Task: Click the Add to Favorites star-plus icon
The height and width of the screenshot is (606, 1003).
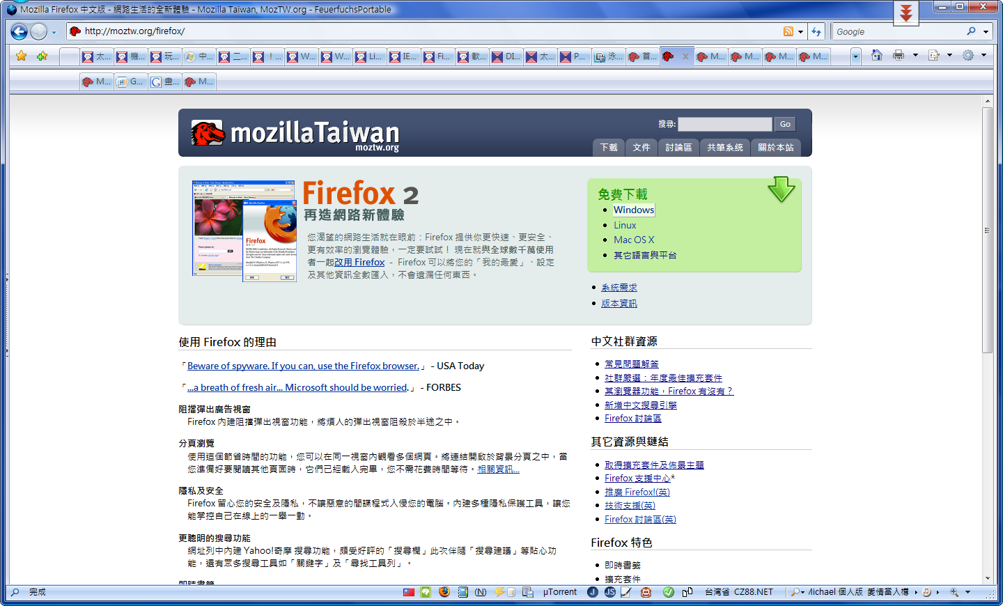Action: tap(42, 56)
